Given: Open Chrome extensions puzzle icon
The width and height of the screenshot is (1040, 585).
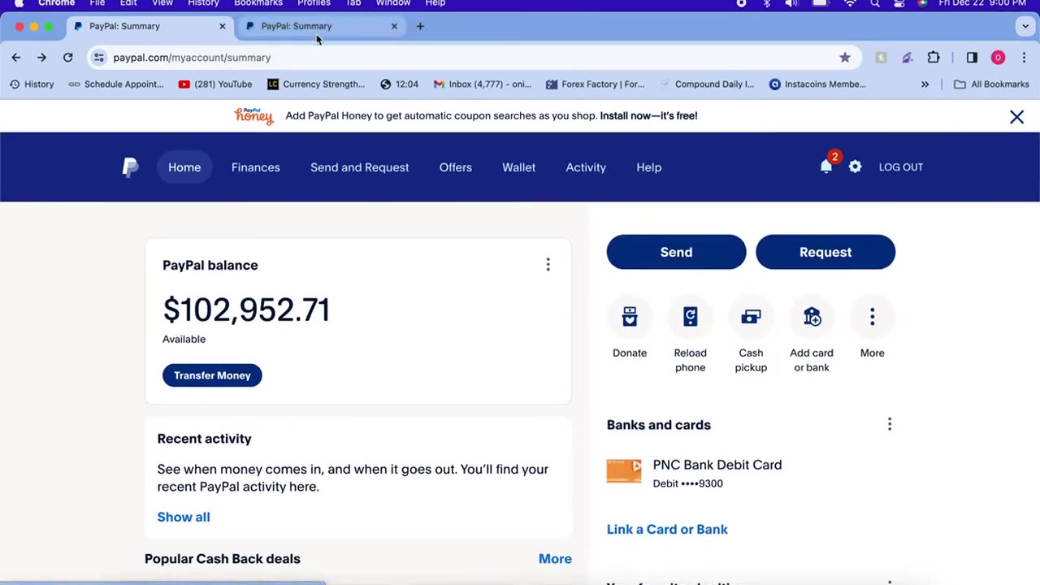Looking at the screenshot, I should 934,58.
